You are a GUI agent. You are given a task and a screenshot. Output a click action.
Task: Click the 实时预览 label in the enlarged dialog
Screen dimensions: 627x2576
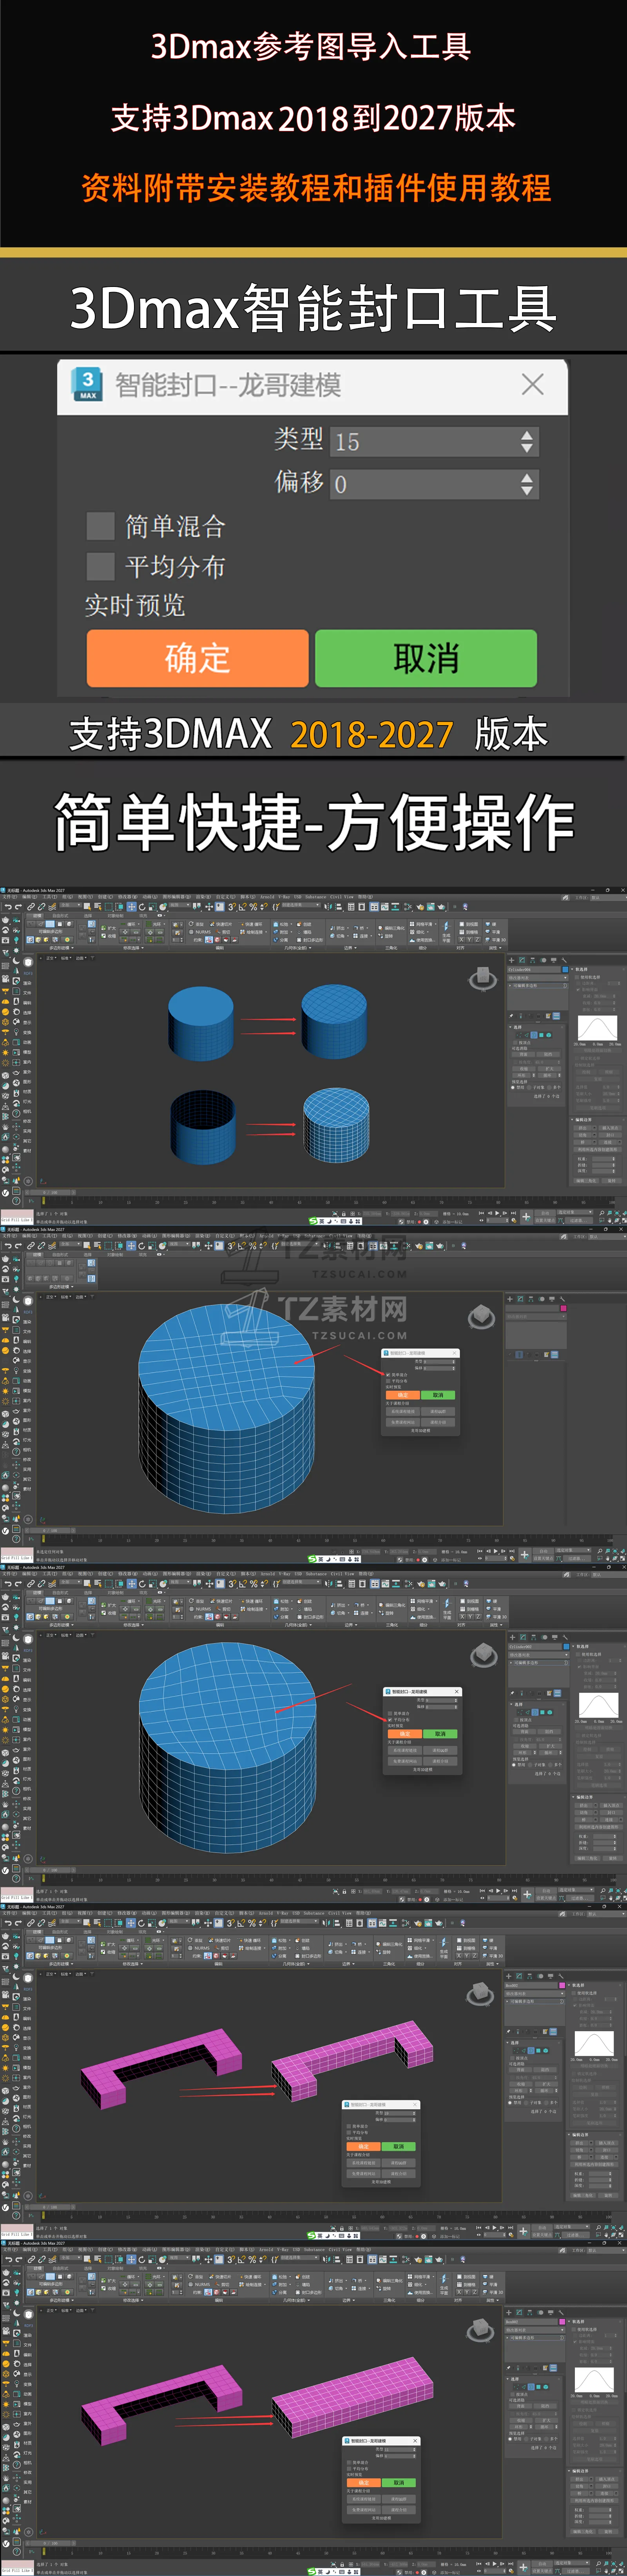click(x=135, y=605)
